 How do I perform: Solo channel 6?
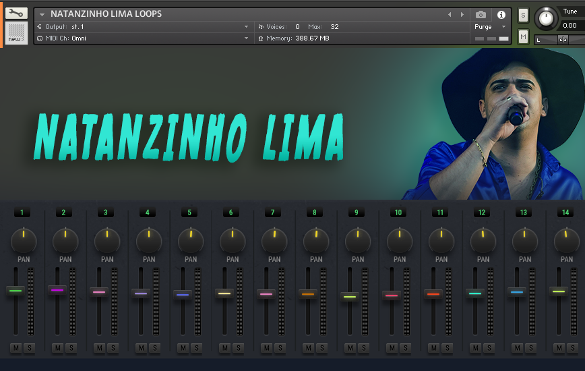click(x=239, y=348)
